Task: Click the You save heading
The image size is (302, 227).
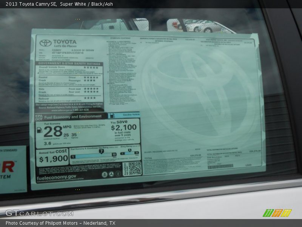Action: [119, 122]
